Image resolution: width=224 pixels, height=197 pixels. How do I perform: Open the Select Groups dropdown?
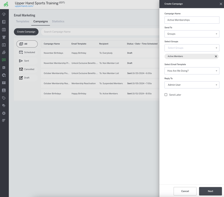(x=192, y=48)
